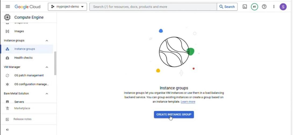Collapse the Instance groups section
The width and height of the screenshot is (293, 135).
(47, 41)
